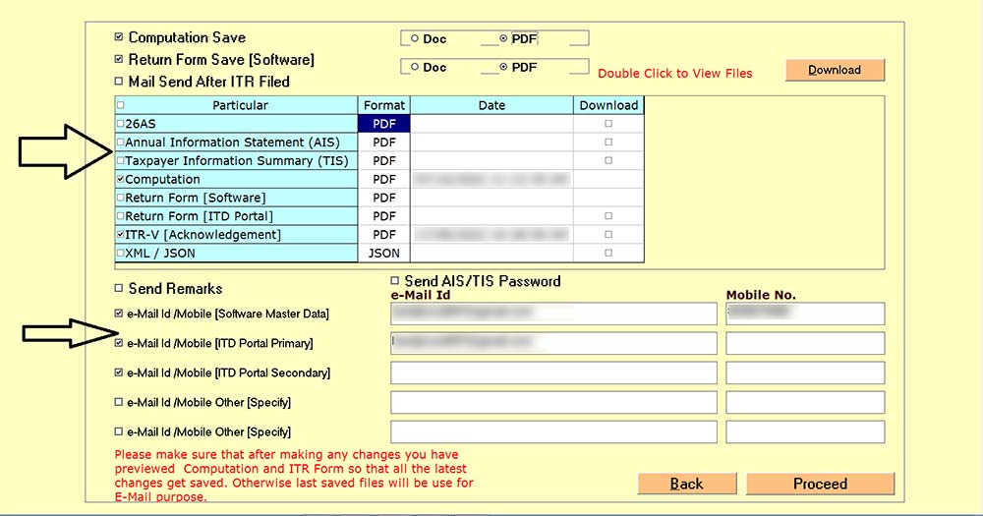Check the 26AS row checkbox

point(121,124)
